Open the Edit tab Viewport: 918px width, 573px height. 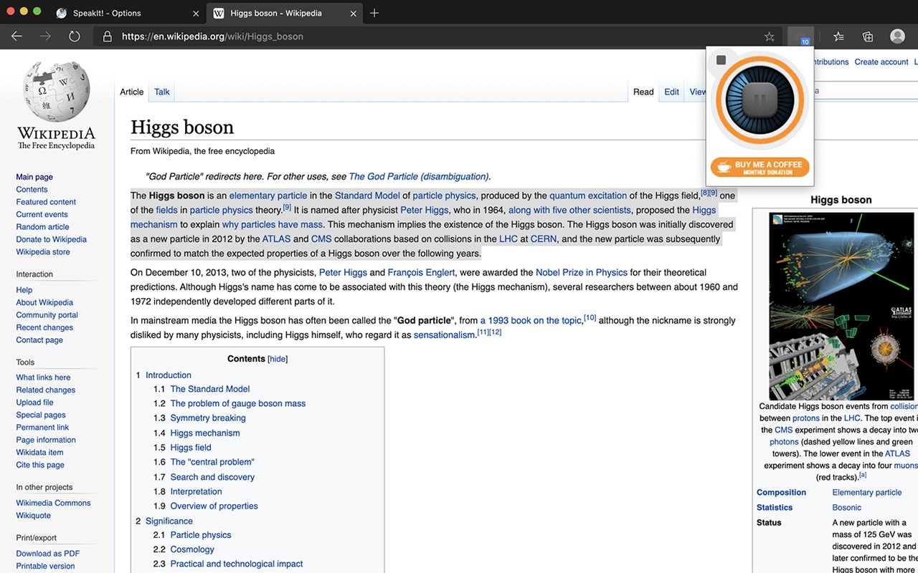click(671, 92)
